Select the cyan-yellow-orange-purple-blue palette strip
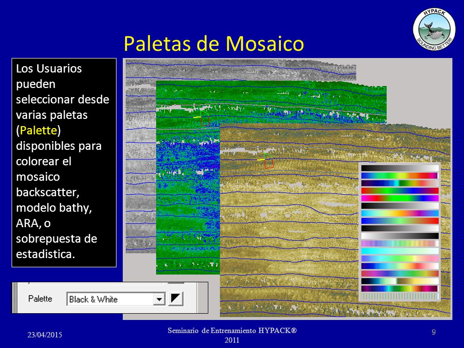The image size is (464, 348). tap(400, 213)
